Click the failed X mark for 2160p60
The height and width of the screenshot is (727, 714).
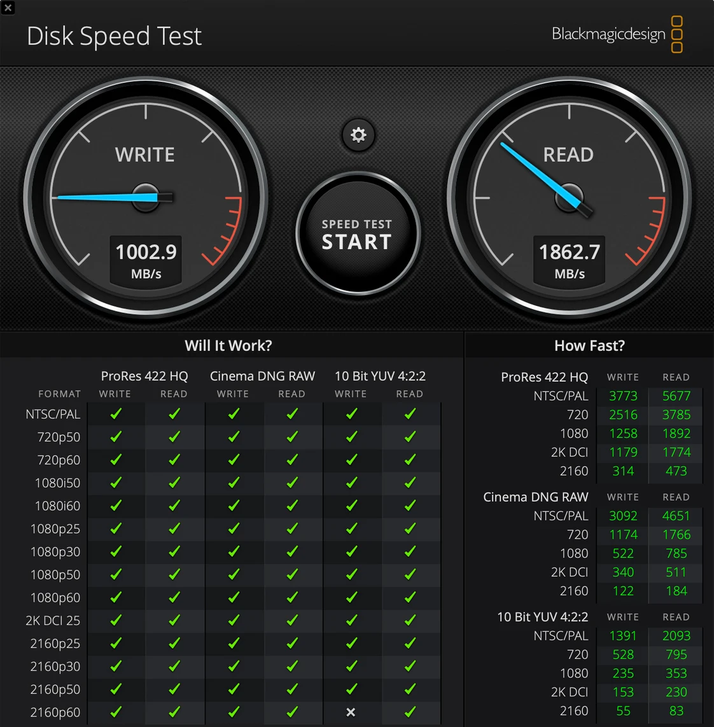[351, 712]
